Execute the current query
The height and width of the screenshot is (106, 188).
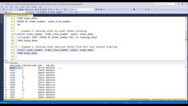pyautogui.click(x=31, y=12)
